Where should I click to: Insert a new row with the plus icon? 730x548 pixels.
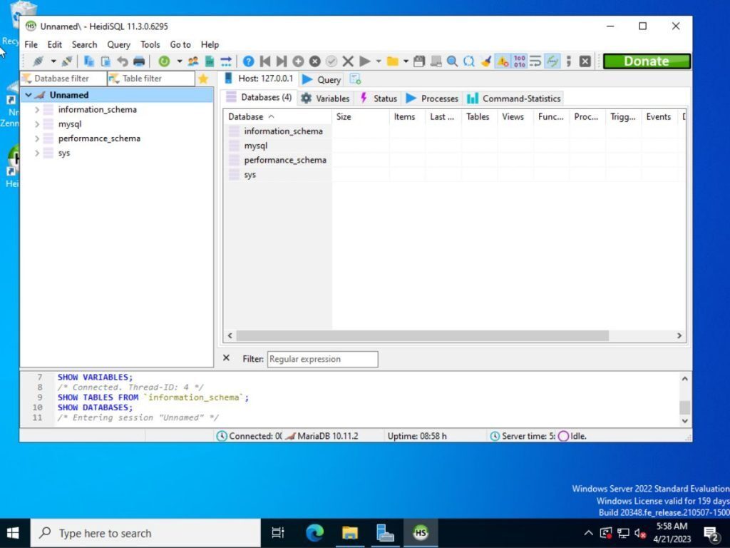(297, 61)
